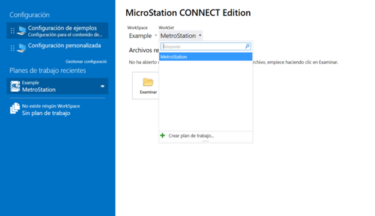This screenshot has height=216, width=375.
Task: Click the Sin plan de trabajo documents icon
Action: [x=15, y=109]
